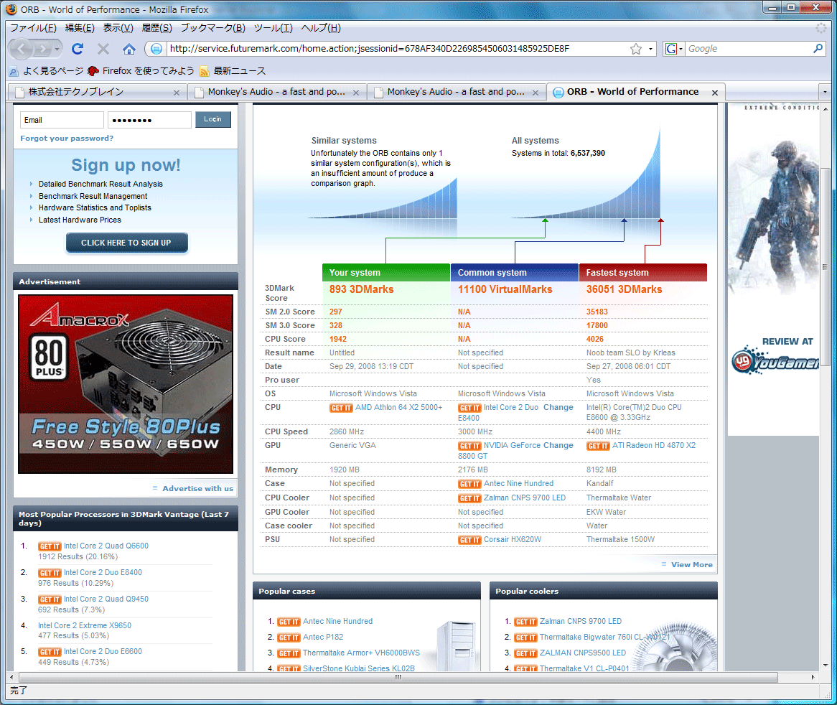Click GET IT badge beside ZALMAN CNPS9500 LED
Image resolution: width=837 pixels, height=705 pixels.
click(x=525, y=653)
